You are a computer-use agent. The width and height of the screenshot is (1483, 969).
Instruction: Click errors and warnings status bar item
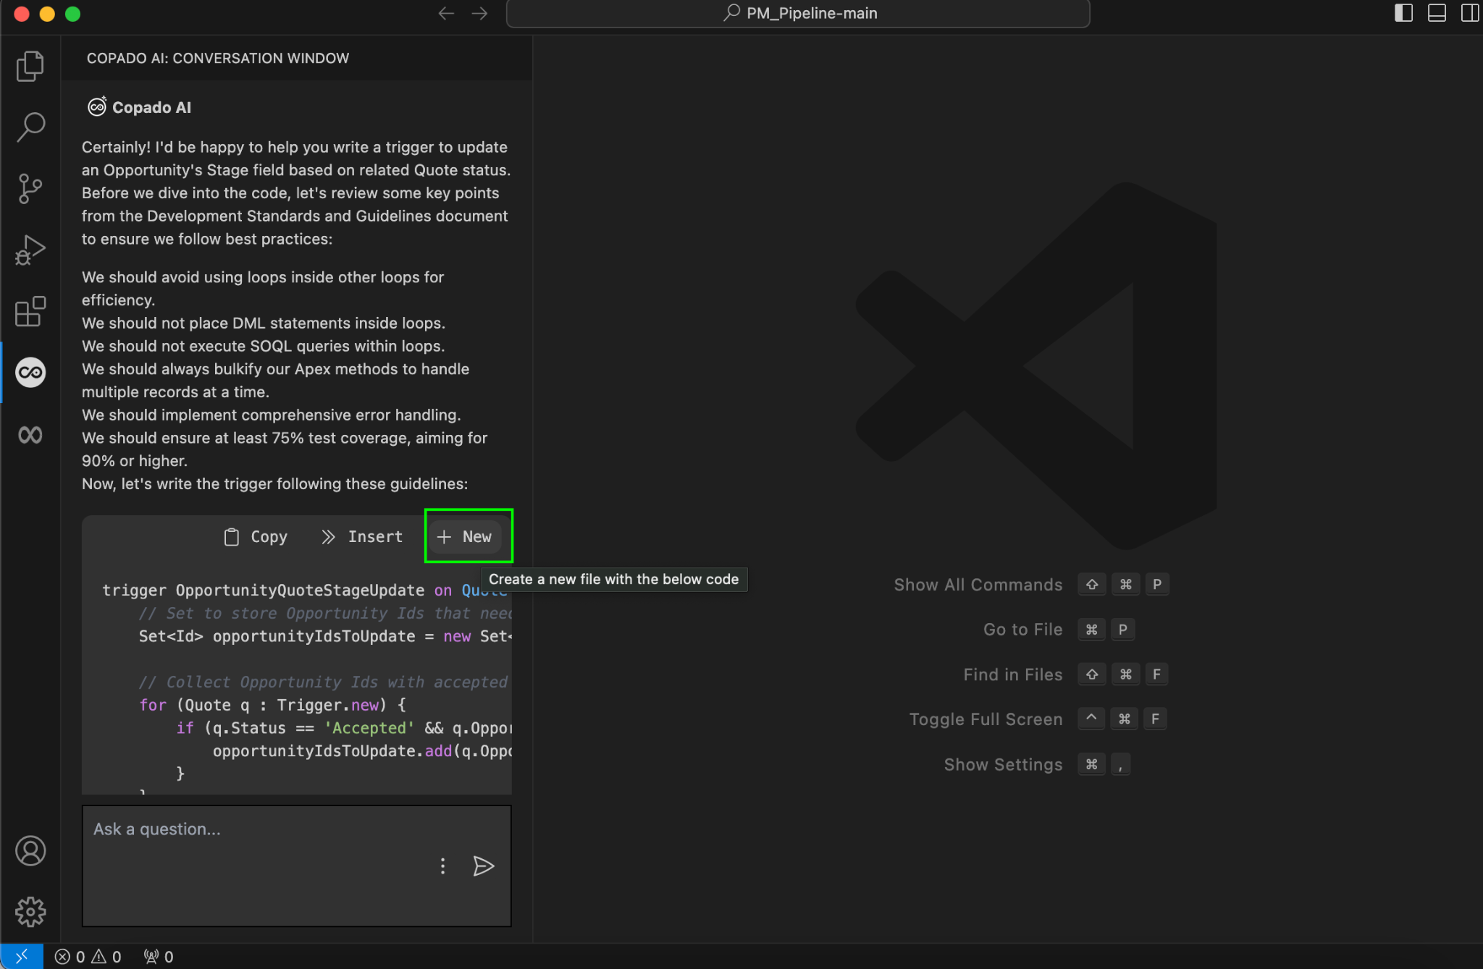click(88, 957)
